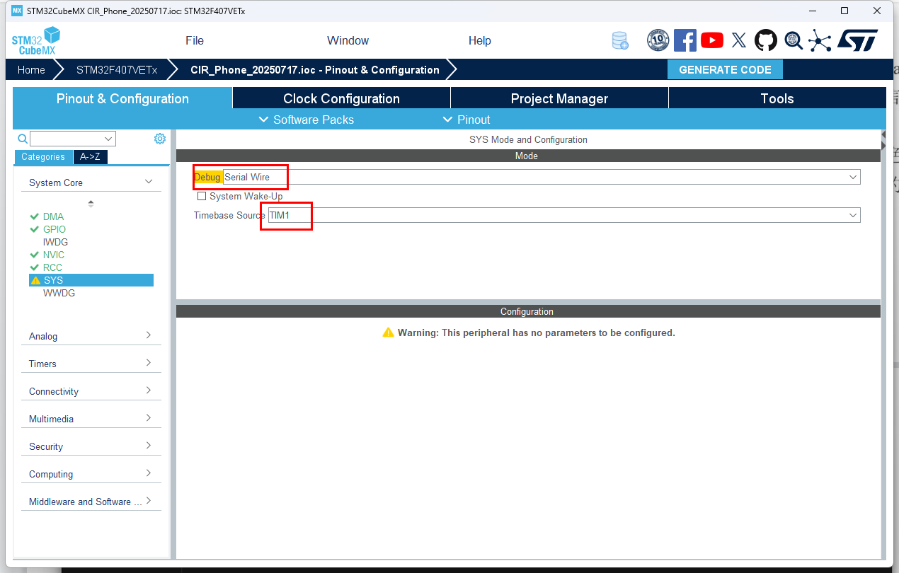The image size is (899, 573).
Task: Select the Pinout & Configuration tab
Action: [122, 98]
